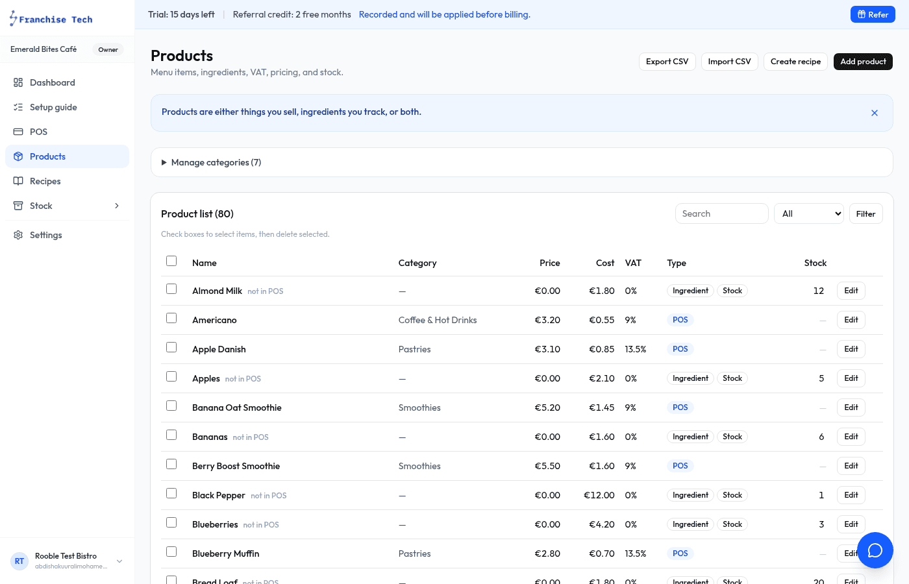
Task: Click the Recipes book icon
Action: pos(18,181)
